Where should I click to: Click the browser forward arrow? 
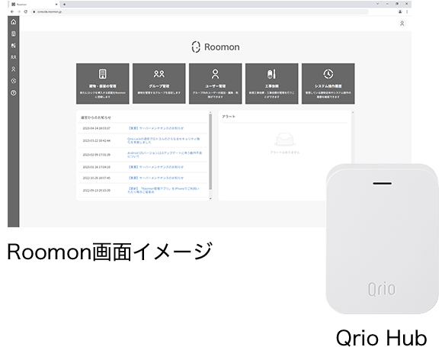click(x=19, y=11)
